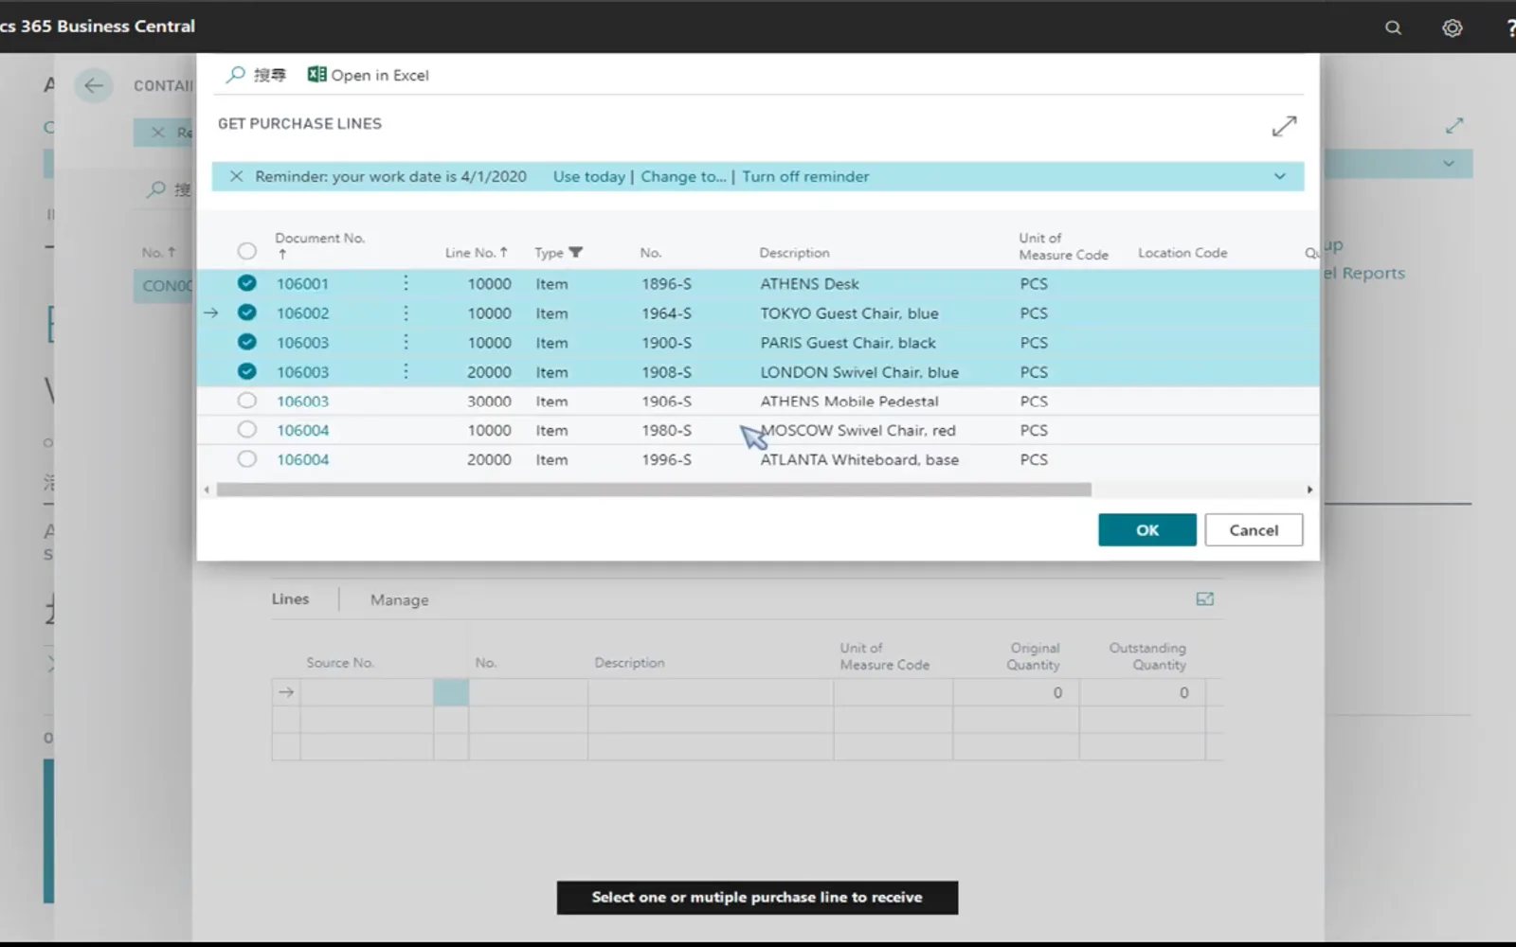1516x947 pixels.
Task: Open document 106003 link for ATHENS Mobile Pedestal
Action: (x=302, y=401)
